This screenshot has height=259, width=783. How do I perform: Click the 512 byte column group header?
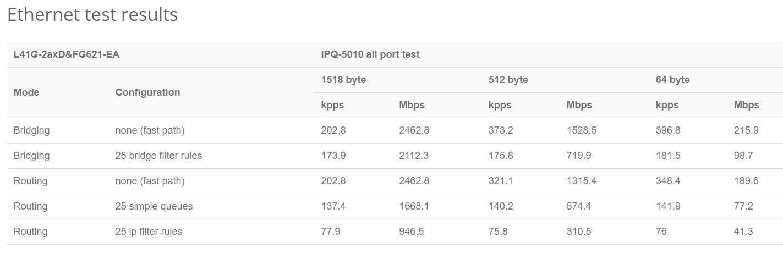tap(566, 80)
